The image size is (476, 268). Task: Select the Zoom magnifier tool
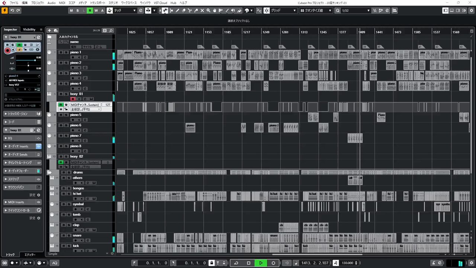point(209,10)
